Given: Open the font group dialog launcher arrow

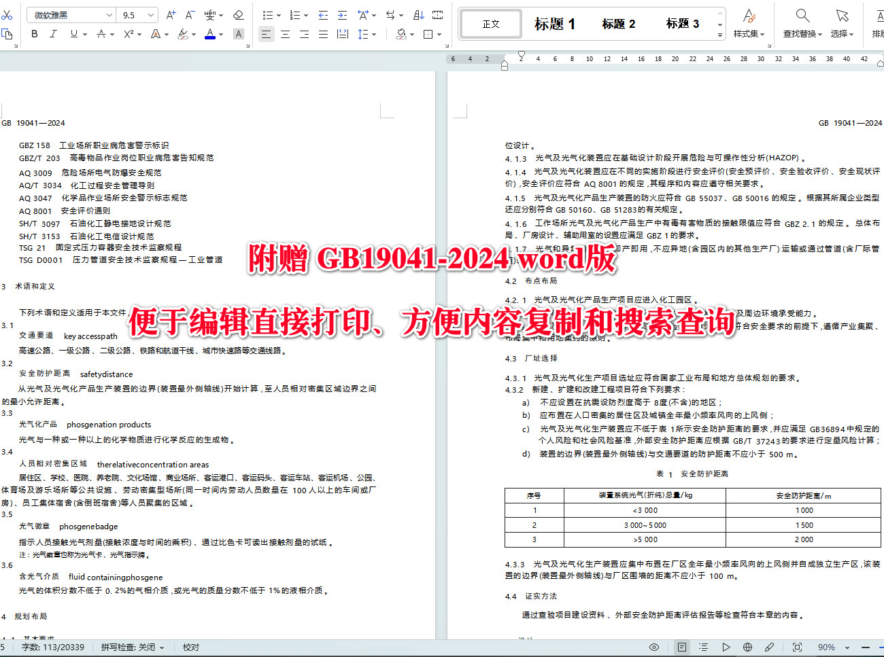Looking at the screenshot, I should [x=248, y=45].
